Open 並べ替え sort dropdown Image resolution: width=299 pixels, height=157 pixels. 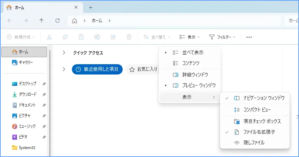(157, 37)
